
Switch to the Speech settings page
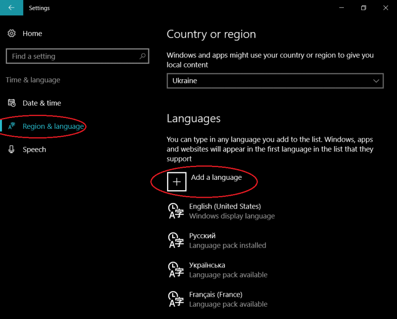click(x=34, y=150)
